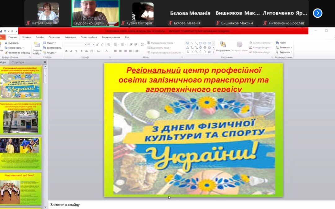Decrease the list indent level

[131, 44]
